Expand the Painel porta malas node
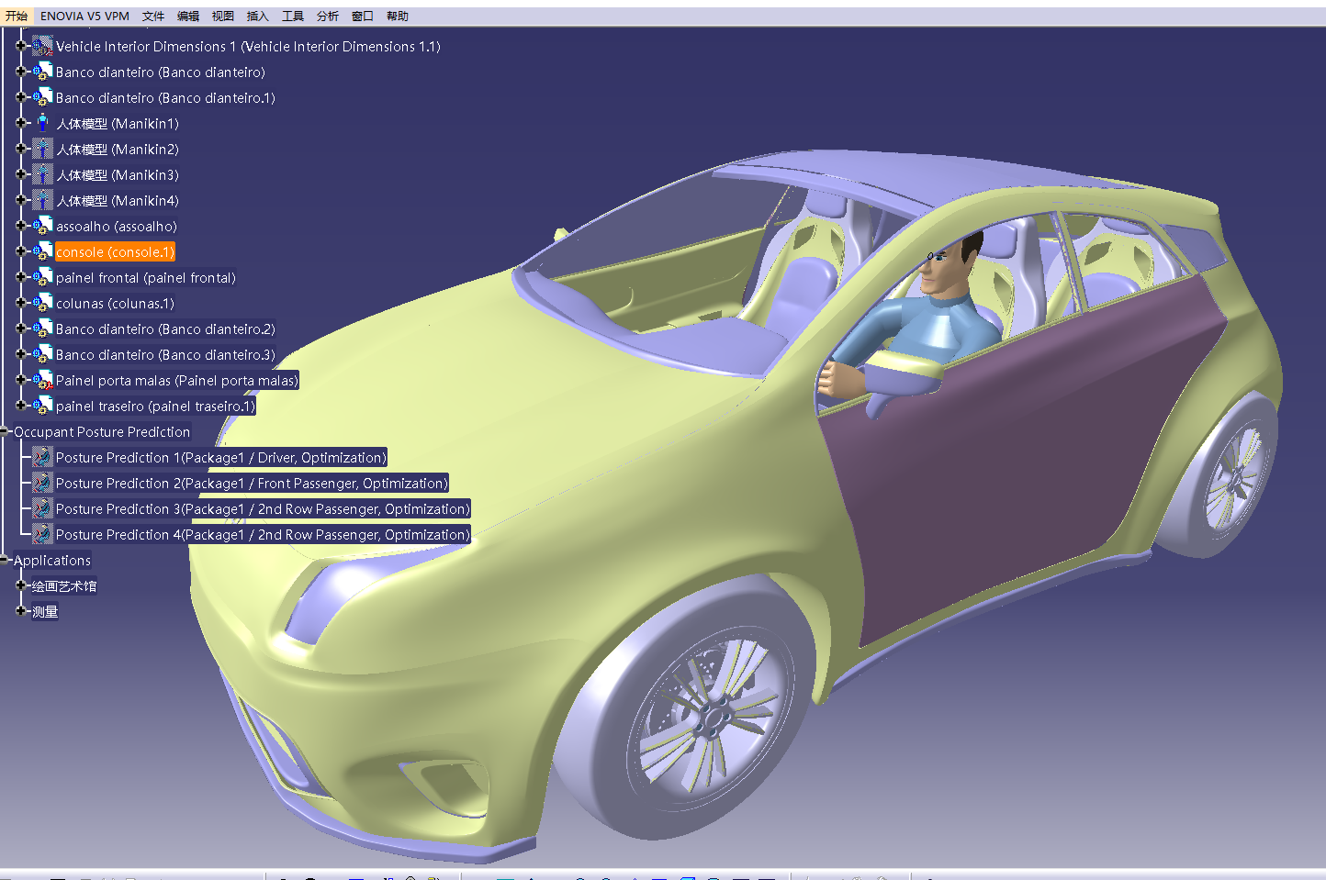 click(x=21, y=379)
